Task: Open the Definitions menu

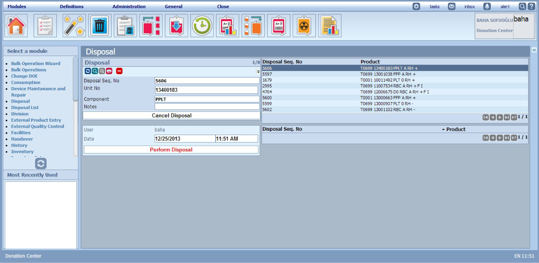Action: (x=71, y=6)
